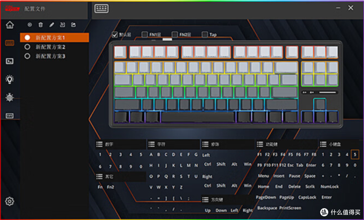This screenshot has width=364, height=220.
Task: Choose F1 in function keys list
Action: [x=259, y=155]
